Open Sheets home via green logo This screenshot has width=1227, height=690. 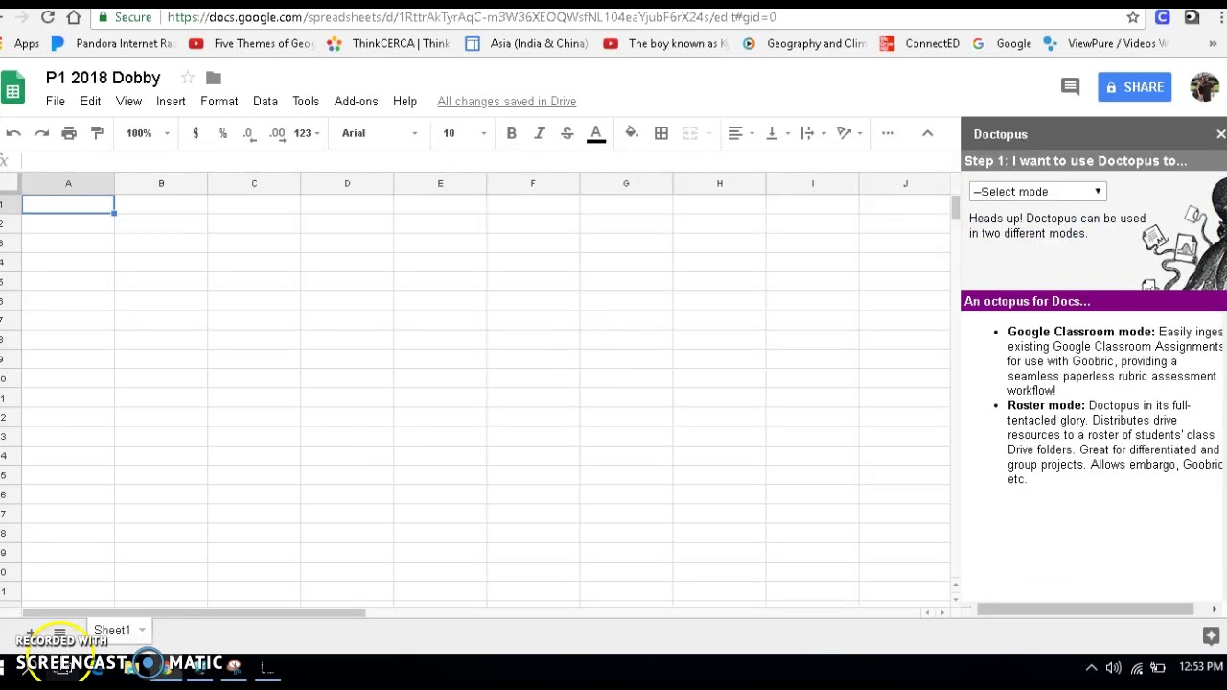click(12, 89)
